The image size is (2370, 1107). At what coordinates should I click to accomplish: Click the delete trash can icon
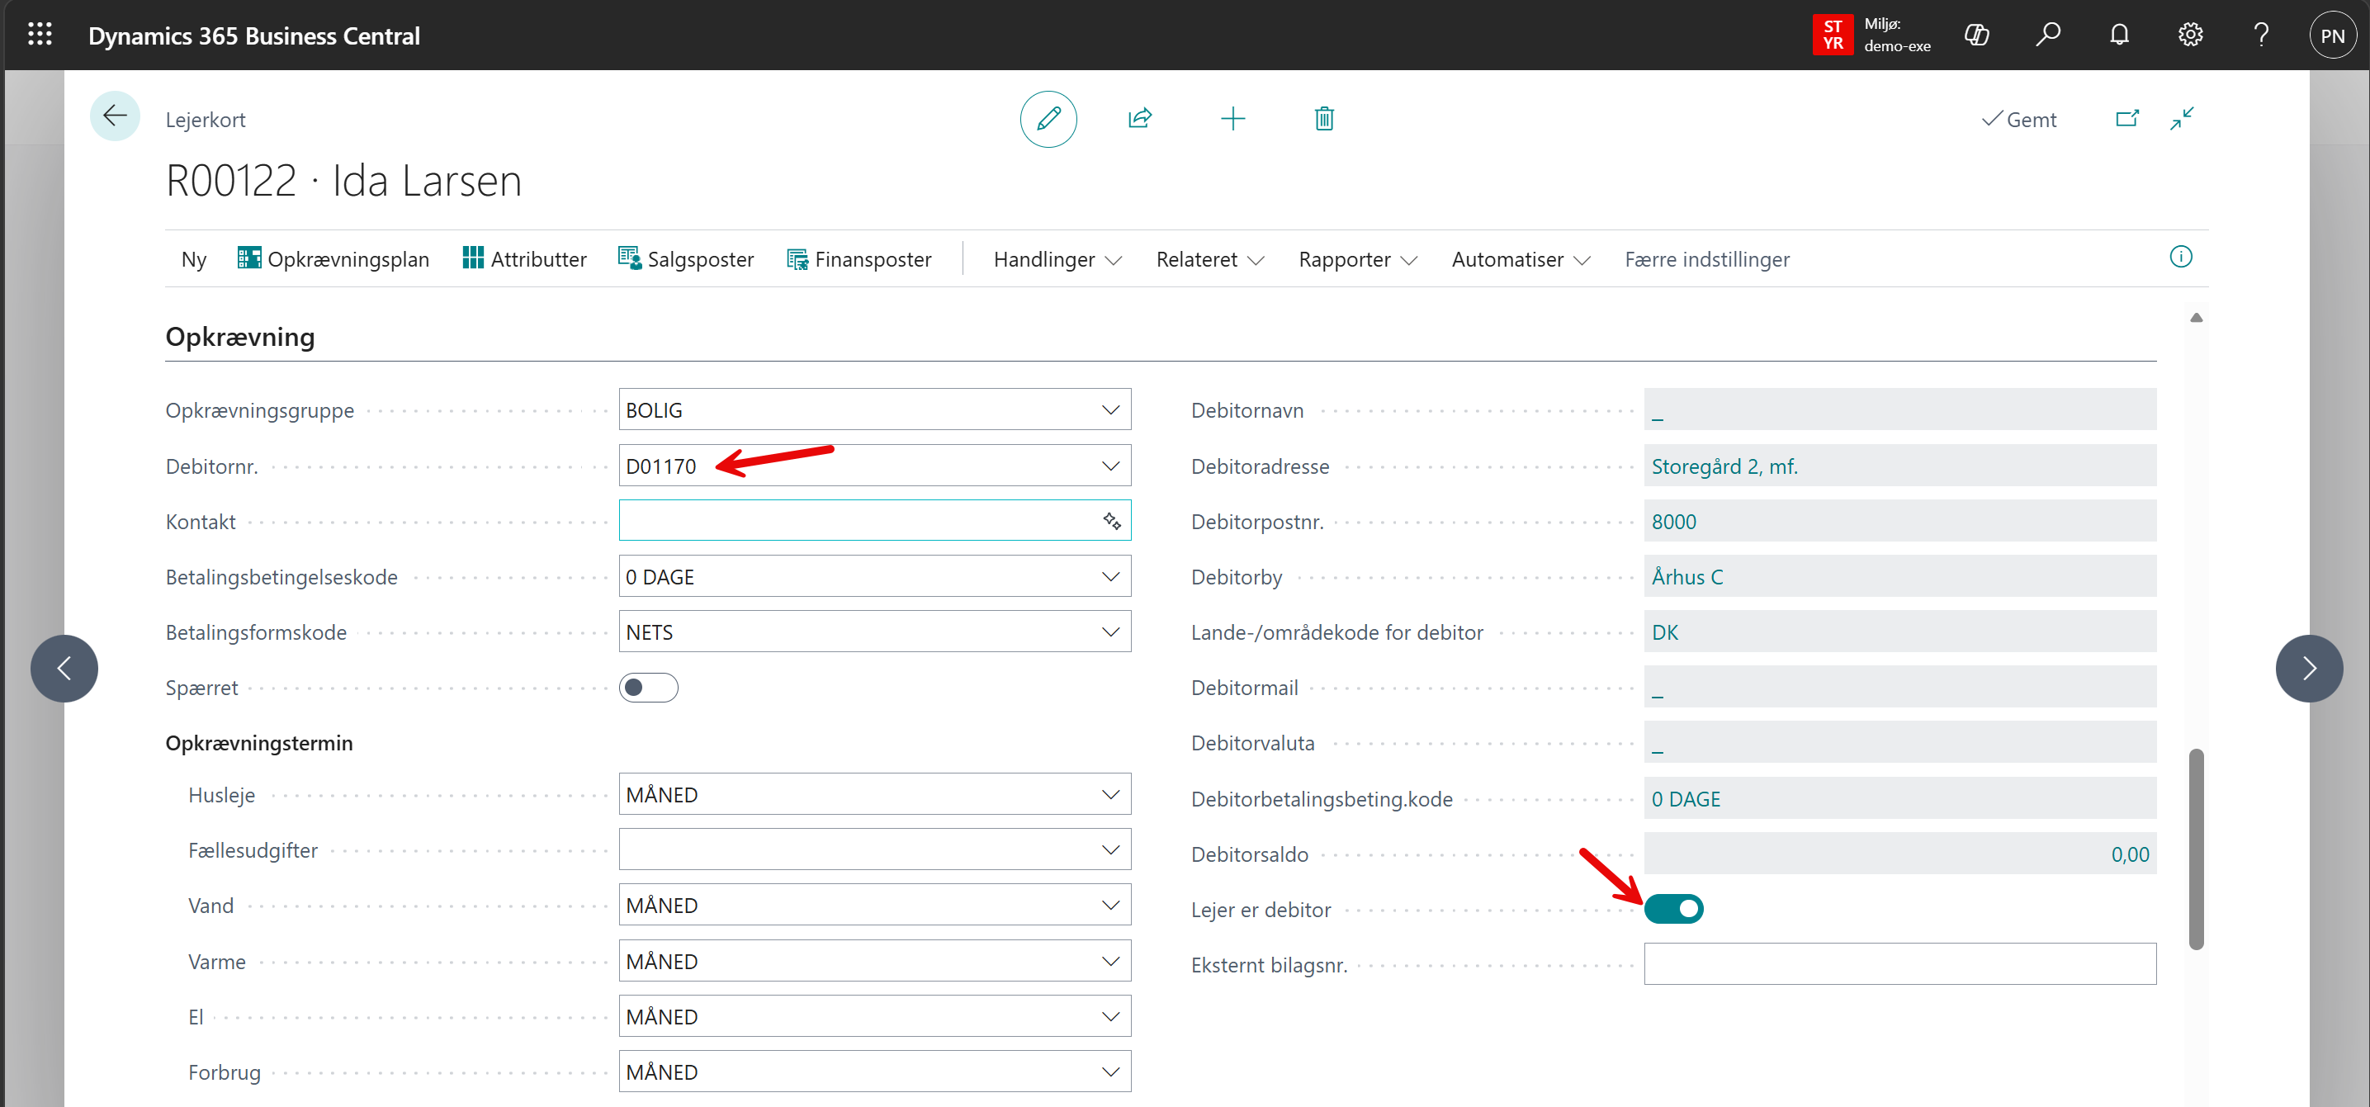click(1323, 119)
